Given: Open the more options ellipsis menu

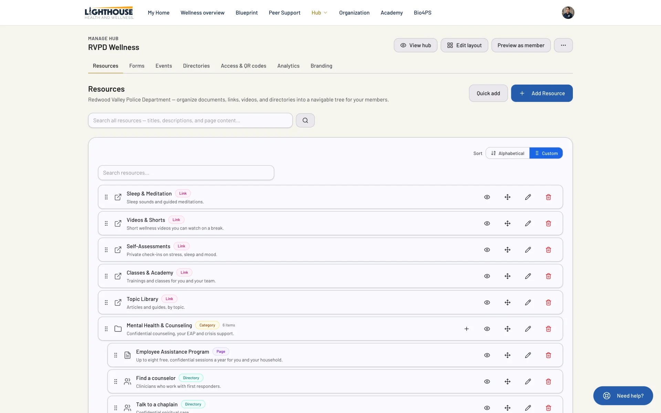Looking at the screenshot, I should 563,45.
